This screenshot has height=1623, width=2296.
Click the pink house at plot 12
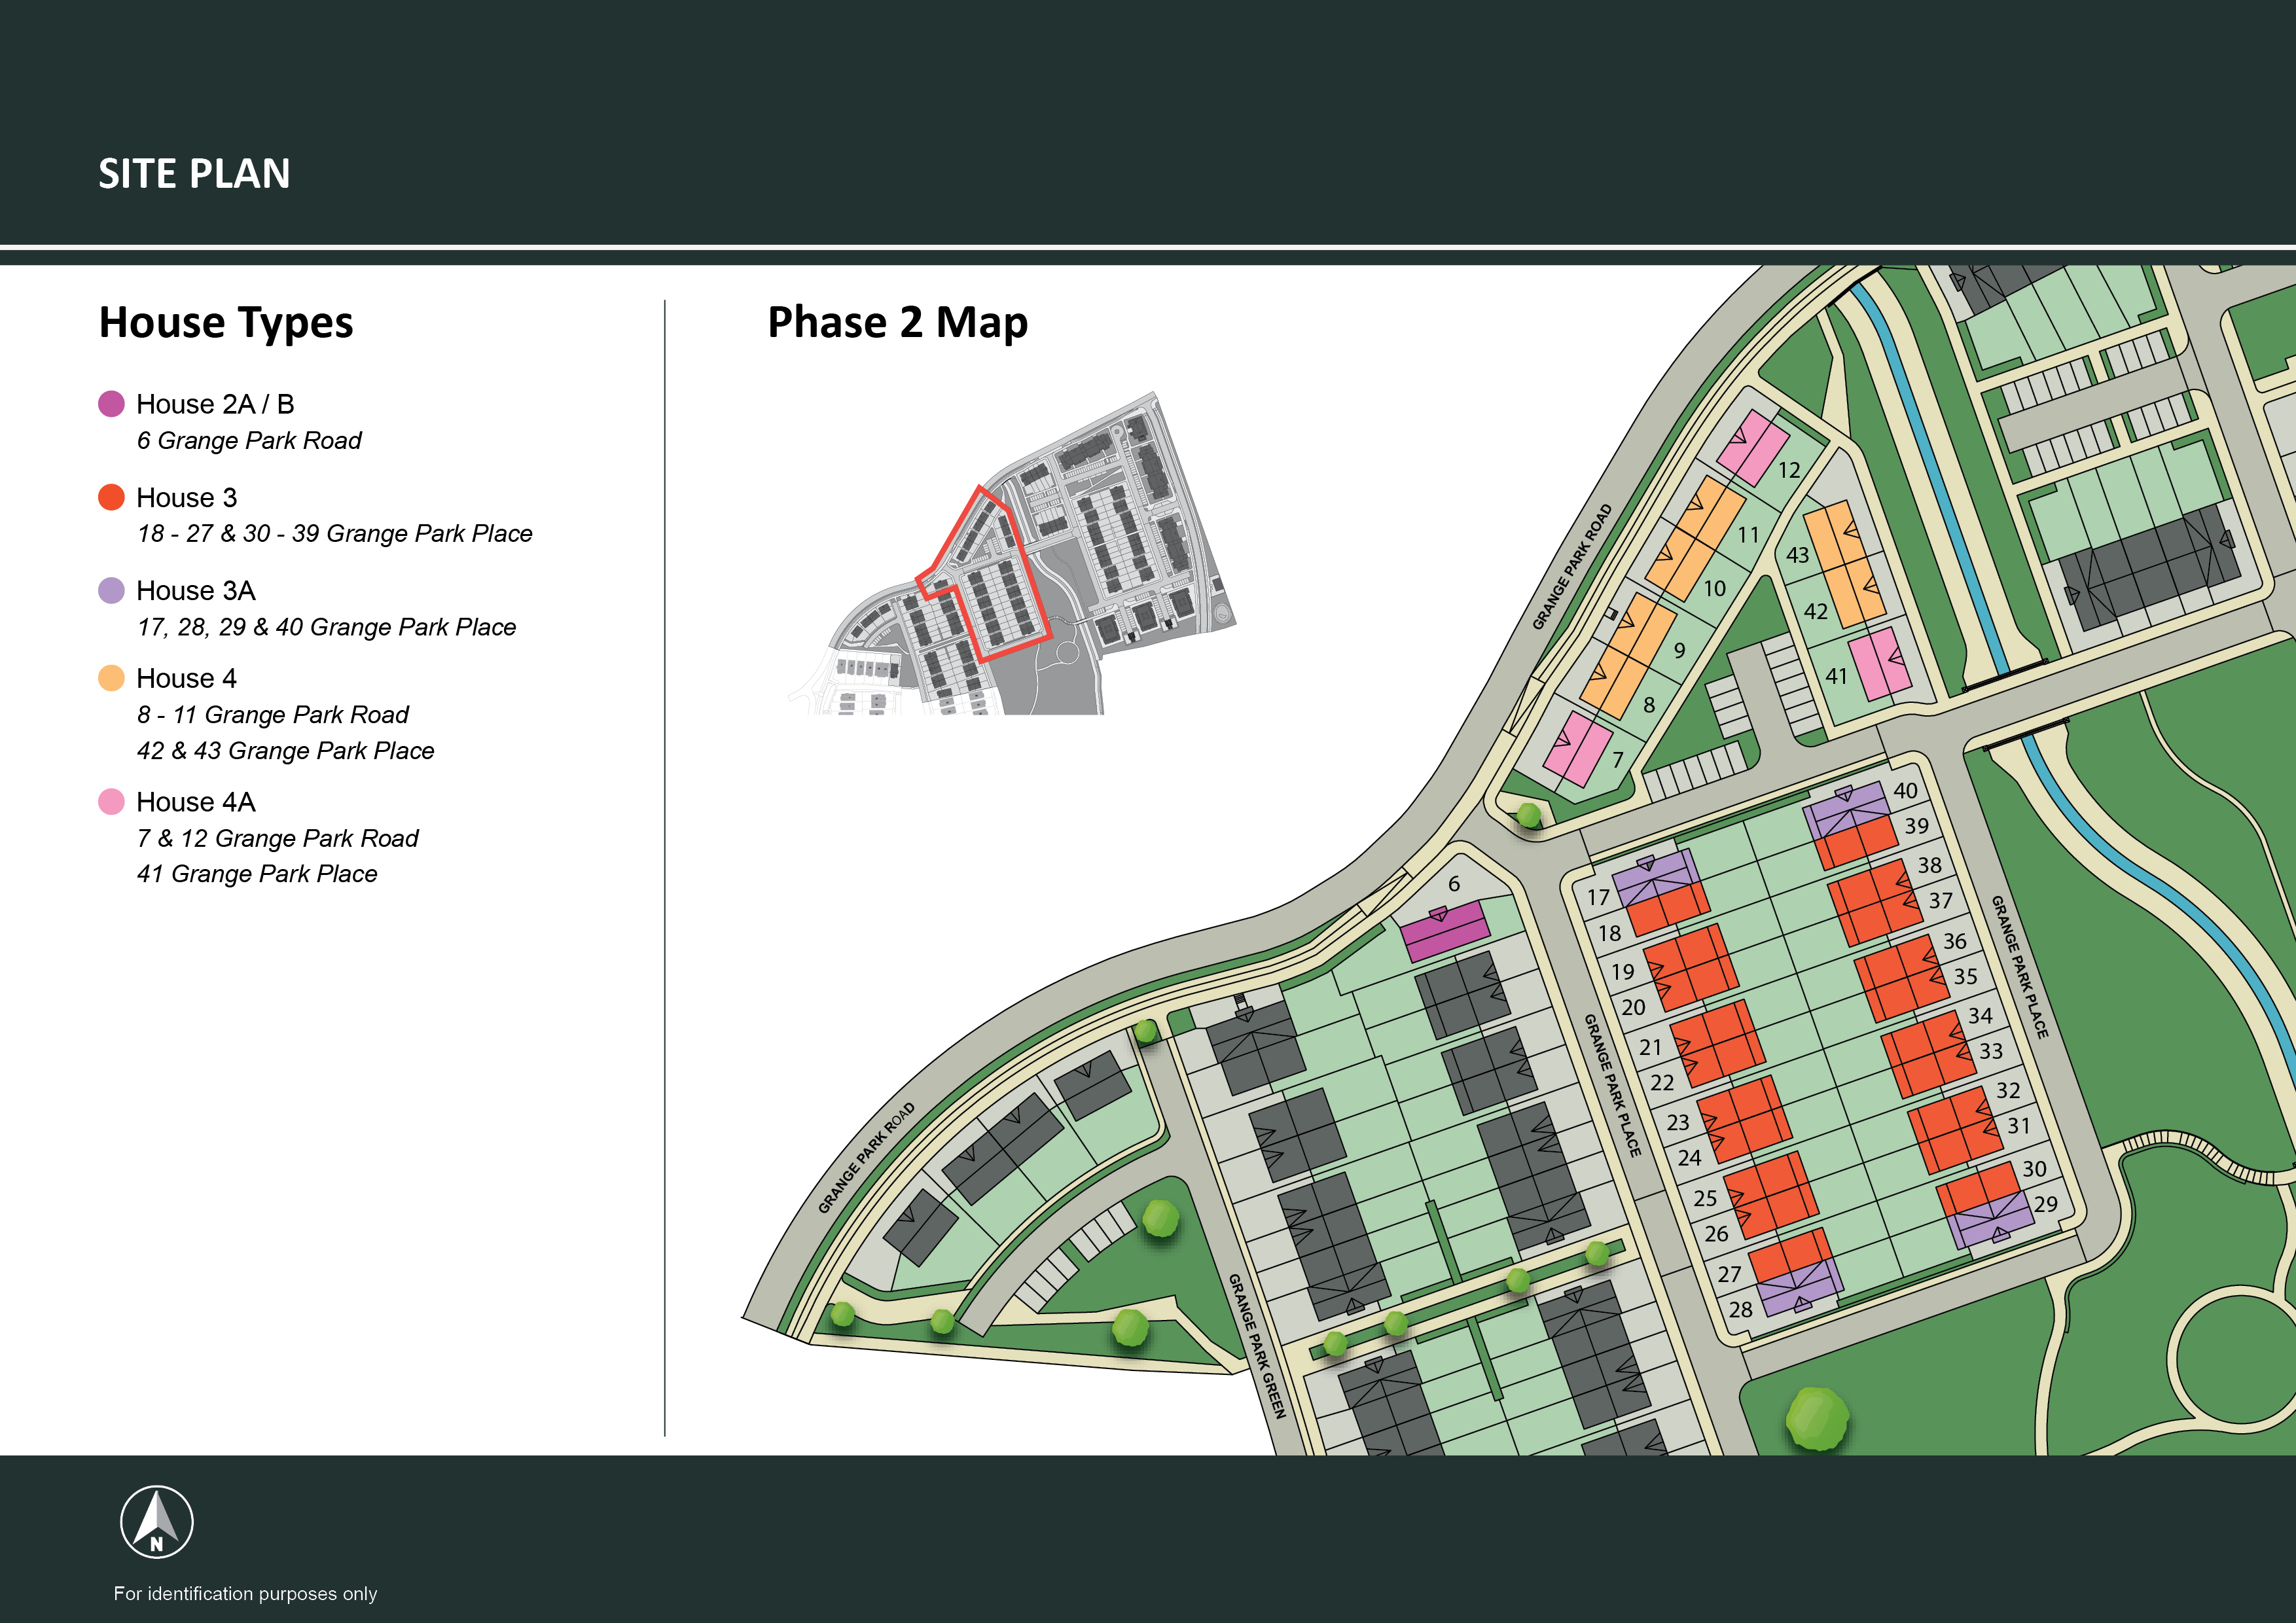1752,449
